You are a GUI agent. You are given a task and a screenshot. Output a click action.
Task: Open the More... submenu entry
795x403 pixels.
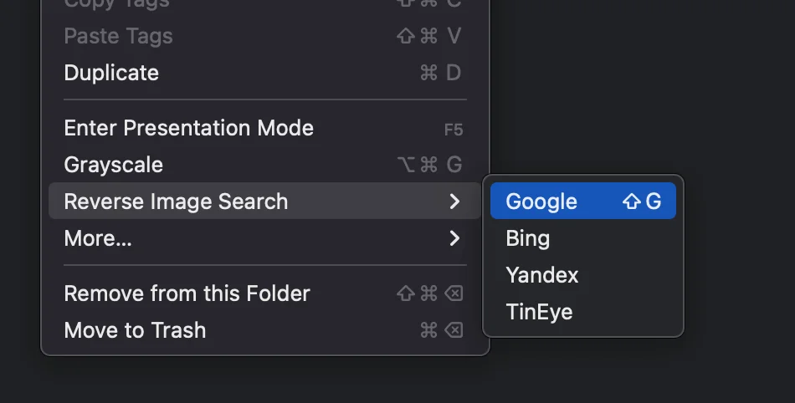[98, 238]
